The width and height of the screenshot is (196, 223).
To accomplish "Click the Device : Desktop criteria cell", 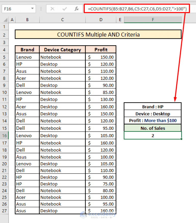I will click(x=153, y=114).
